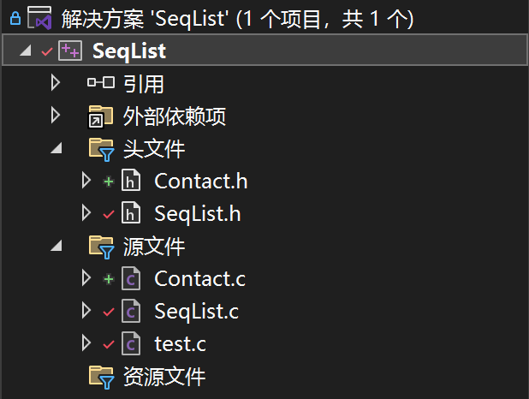This screenshot has width=529, height=399.
Task: Expand the 引用 references node
Action: click(55, 83)
